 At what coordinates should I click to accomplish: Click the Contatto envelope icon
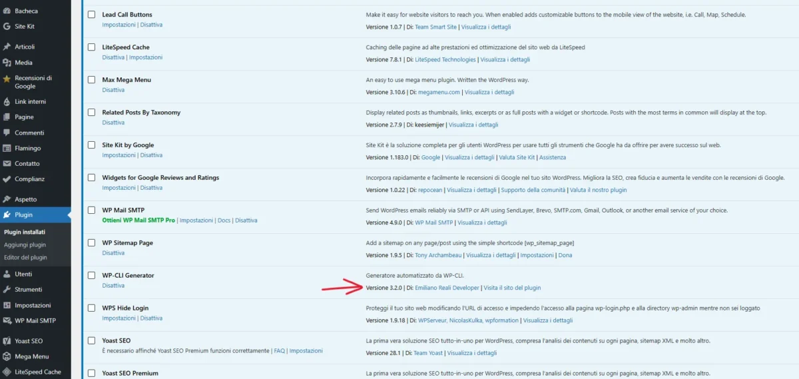(7, 164)
